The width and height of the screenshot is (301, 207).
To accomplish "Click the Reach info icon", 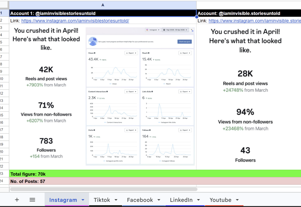I will click(149, 53).
